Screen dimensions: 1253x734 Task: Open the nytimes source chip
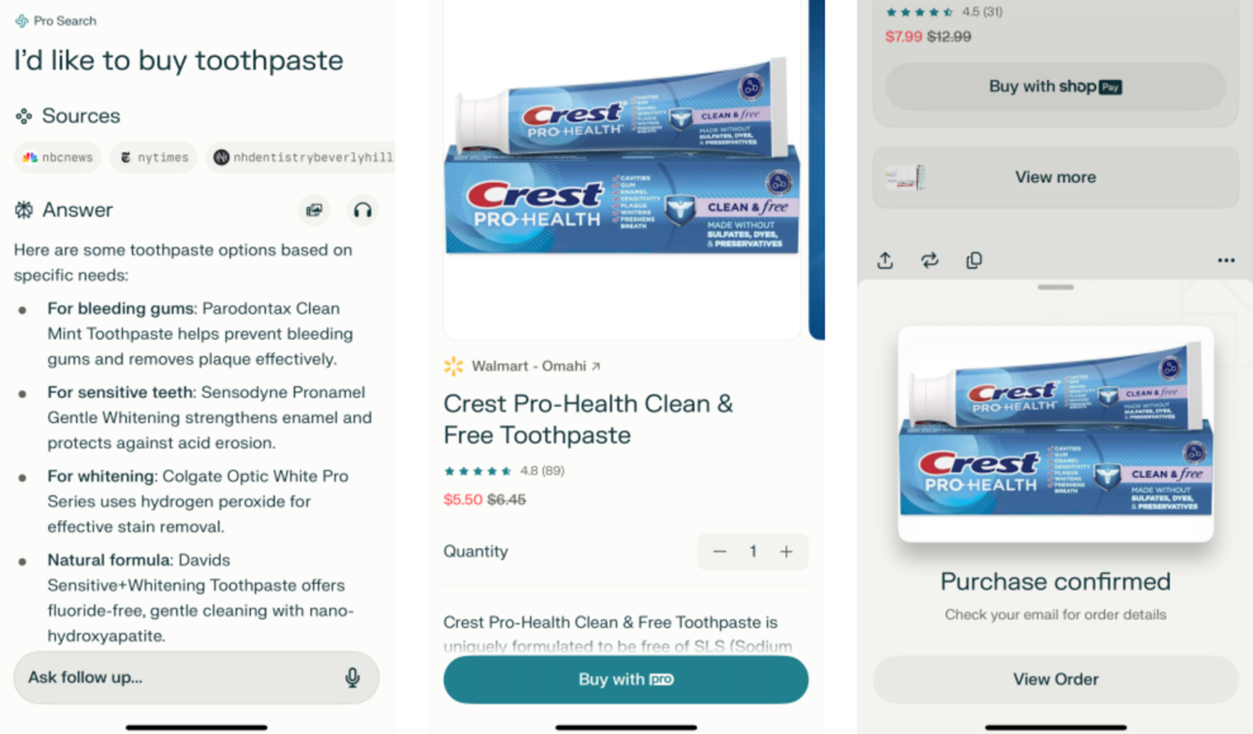tap(153, 157)
